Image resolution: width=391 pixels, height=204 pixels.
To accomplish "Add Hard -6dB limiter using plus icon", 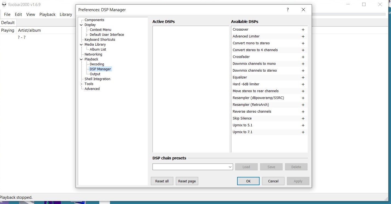I will (x=303, y=84).
